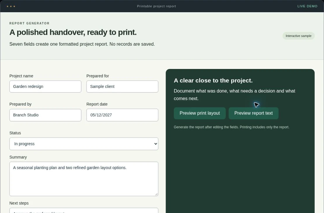Click the Next steps label
Screen dimensions: 324x213
(x=19, y=203)
